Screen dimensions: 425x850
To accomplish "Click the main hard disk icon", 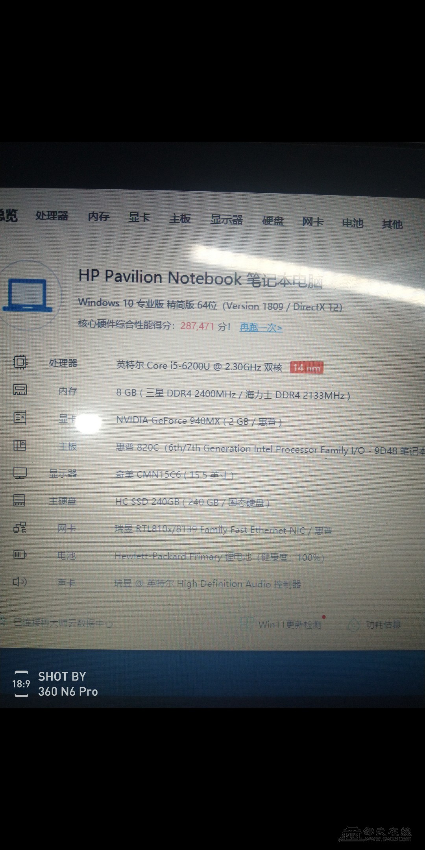I will coord(19,500).
